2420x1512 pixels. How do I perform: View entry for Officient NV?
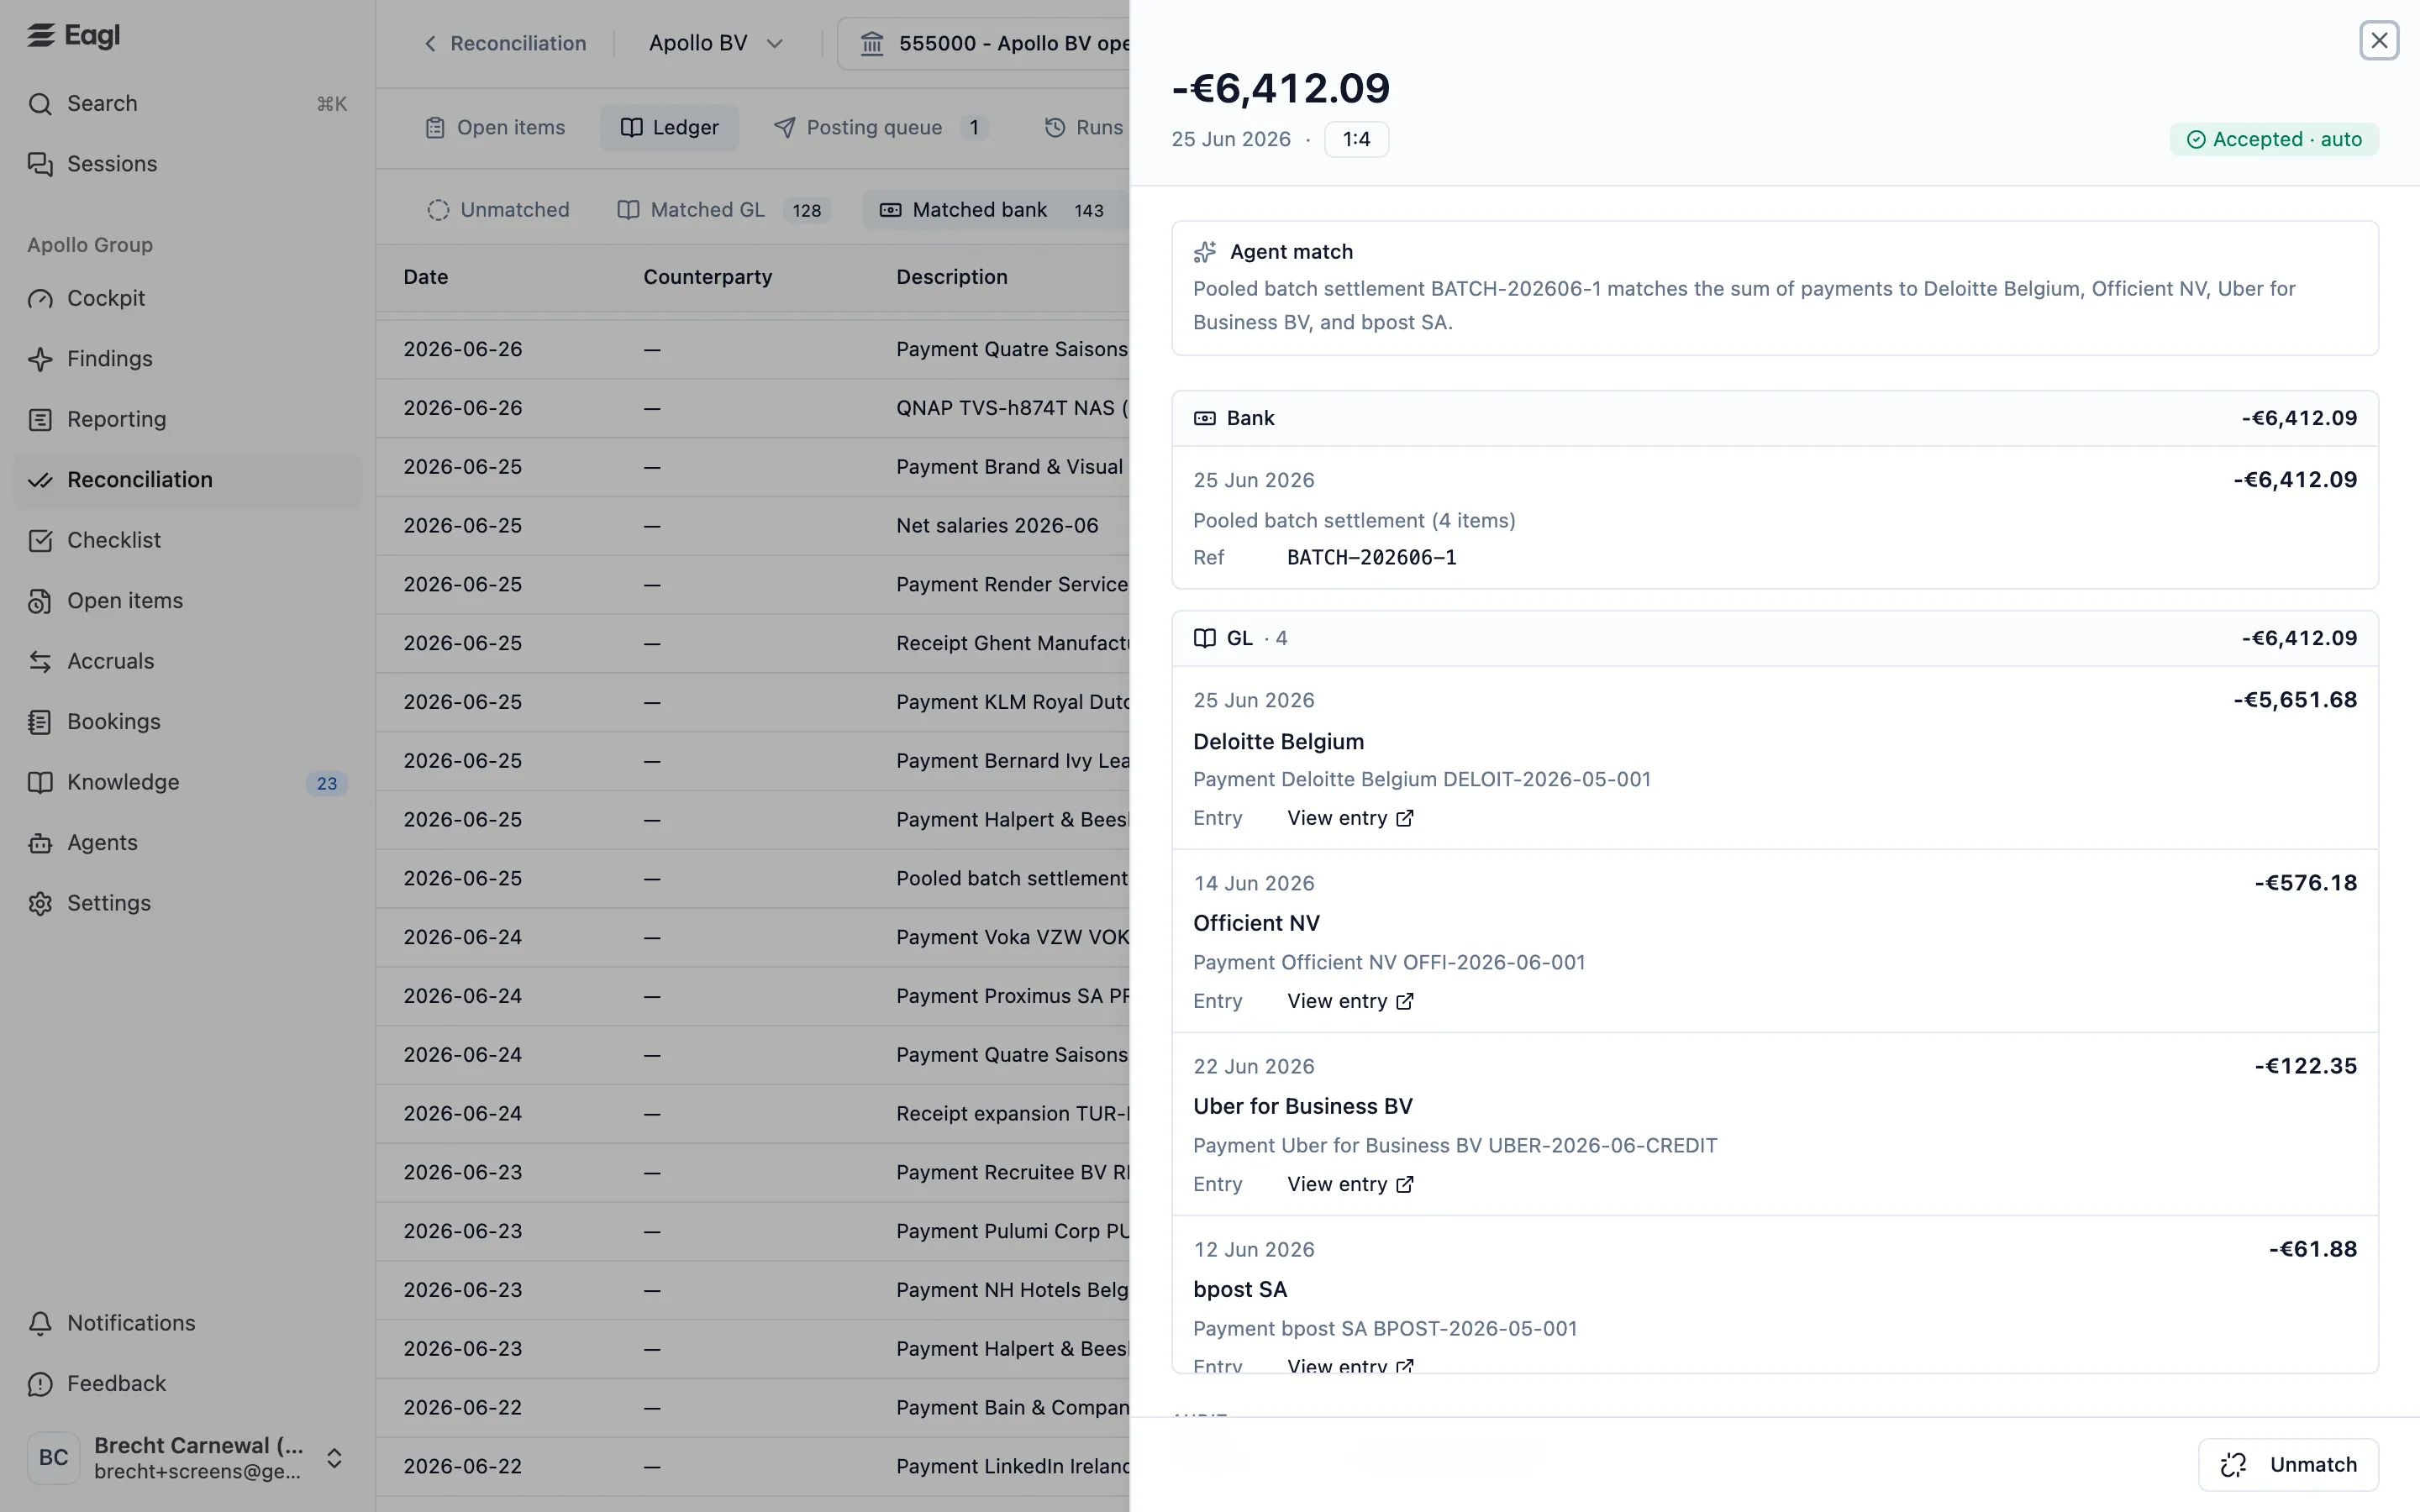1350,1001
